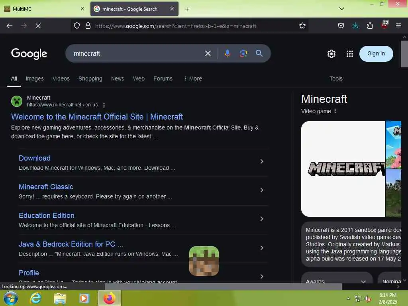Viewport: 408px width, 306px height.
Task: Go back using the browser back arrow
Action: [10, 26]
